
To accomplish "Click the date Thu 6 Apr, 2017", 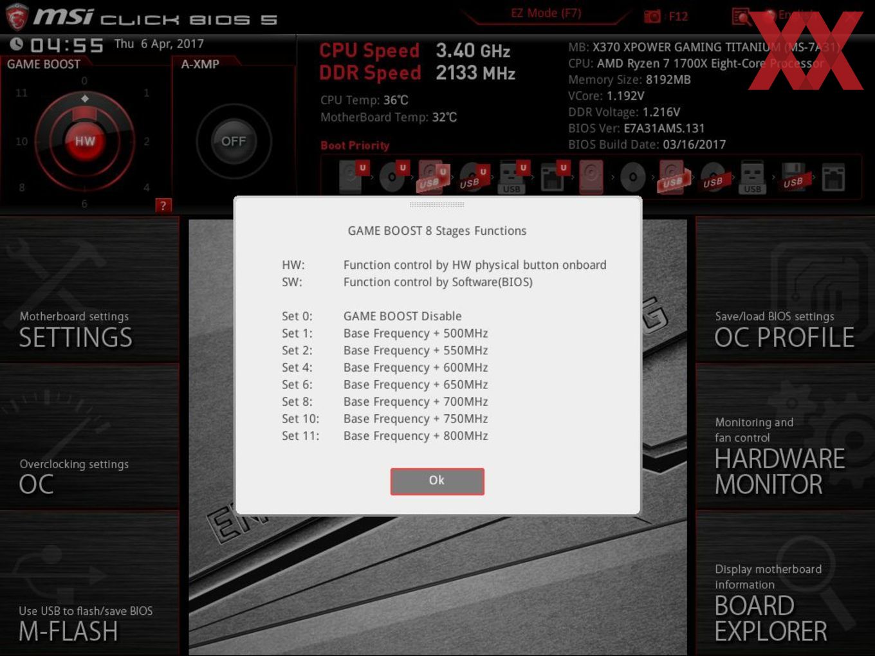I will [159, 44].
